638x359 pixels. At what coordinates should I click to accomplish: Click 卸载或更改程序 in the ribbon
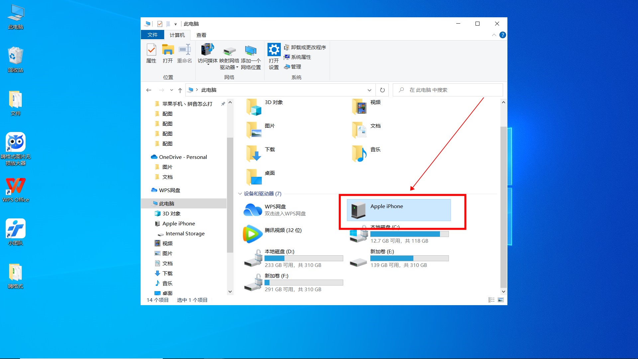[x=305, y=48]
